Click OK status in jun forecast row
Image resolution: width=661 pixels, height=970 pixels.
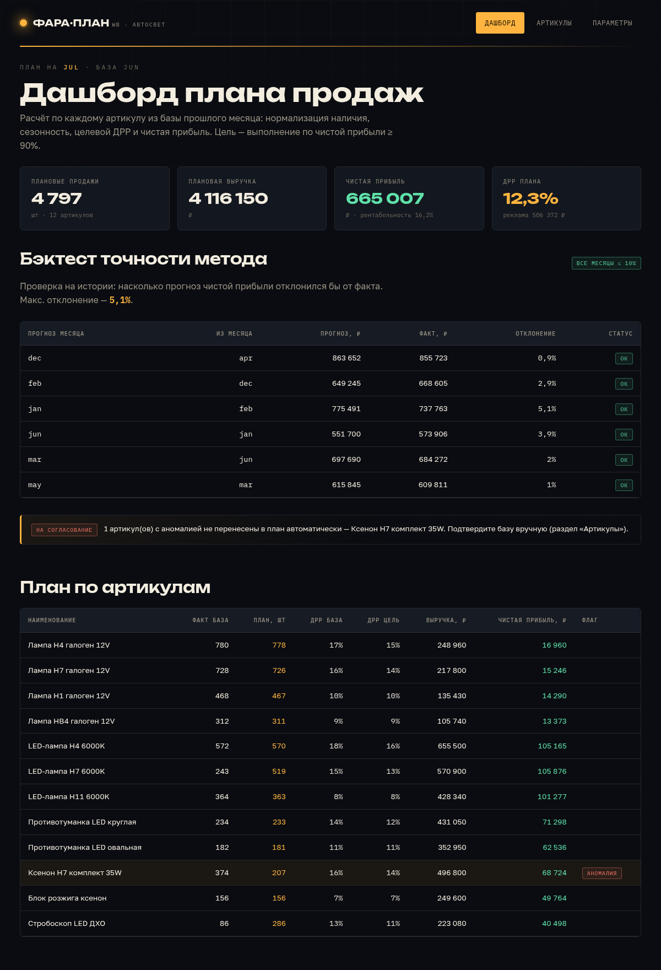[624, 435]
